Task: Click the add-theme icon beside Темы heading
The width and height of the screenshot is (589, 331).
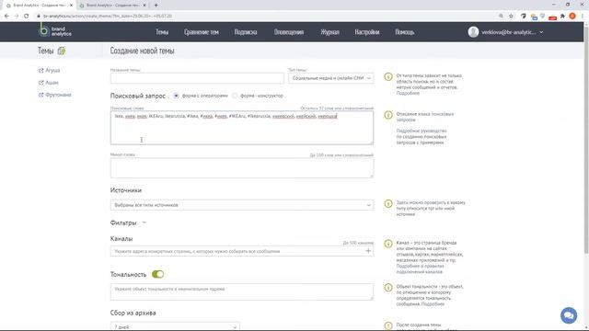Action: 62,51
